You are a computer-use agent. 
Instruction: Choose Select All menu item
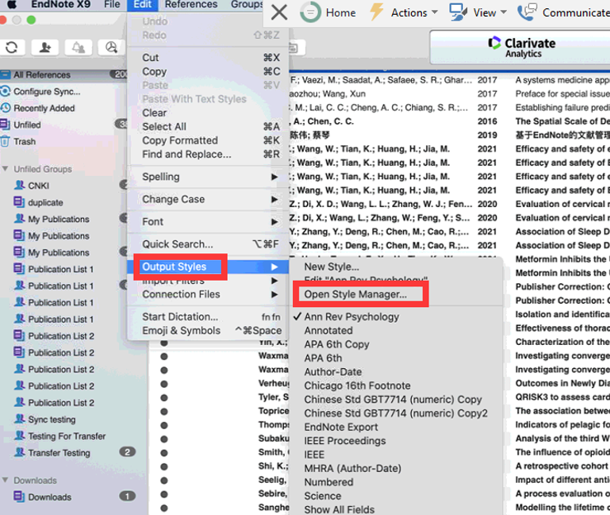163,127
